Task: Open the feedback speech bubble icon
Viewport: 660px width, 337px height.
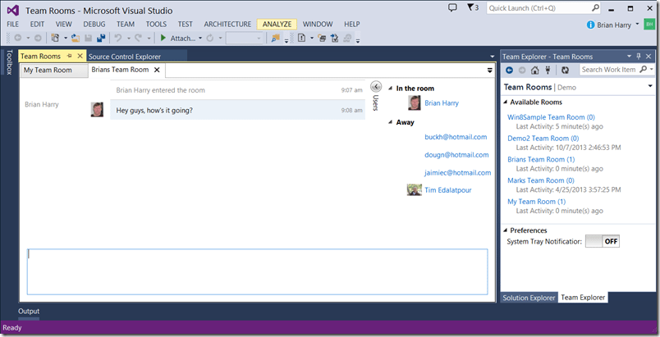Action: click(x=453, y=7)
